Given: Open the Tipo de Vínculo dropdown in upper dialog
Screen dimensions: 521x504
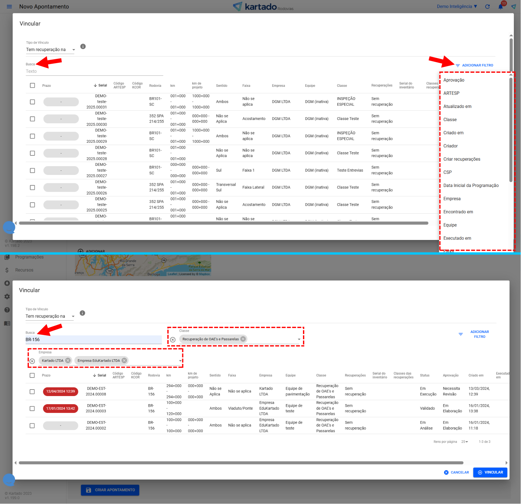Looking at the screenshot, I should pos(50,50).
